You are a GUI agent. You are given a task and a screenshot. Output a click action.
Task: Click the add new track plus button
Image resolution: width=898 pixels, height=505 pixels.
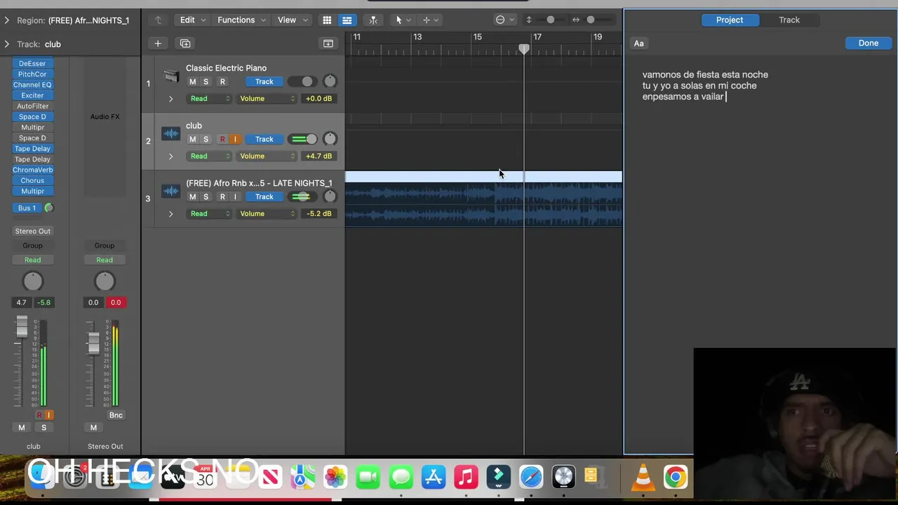(158, 43)
